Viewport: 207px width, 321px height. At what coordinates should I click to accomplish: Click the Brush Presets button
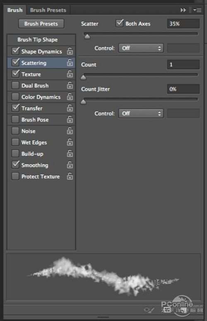click(41, 24)
